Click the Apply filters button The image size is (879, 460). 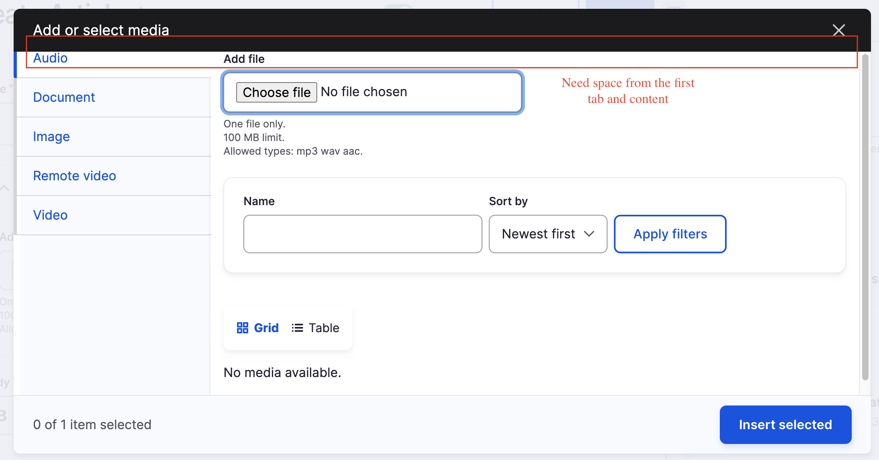[x=670, y=234]
